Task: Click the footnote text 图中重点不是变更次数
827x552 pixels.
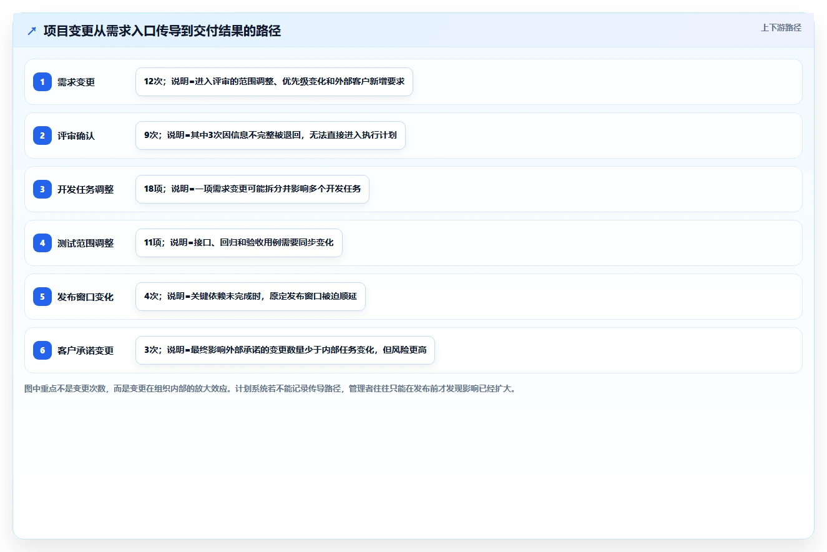Action: [65, 388]
